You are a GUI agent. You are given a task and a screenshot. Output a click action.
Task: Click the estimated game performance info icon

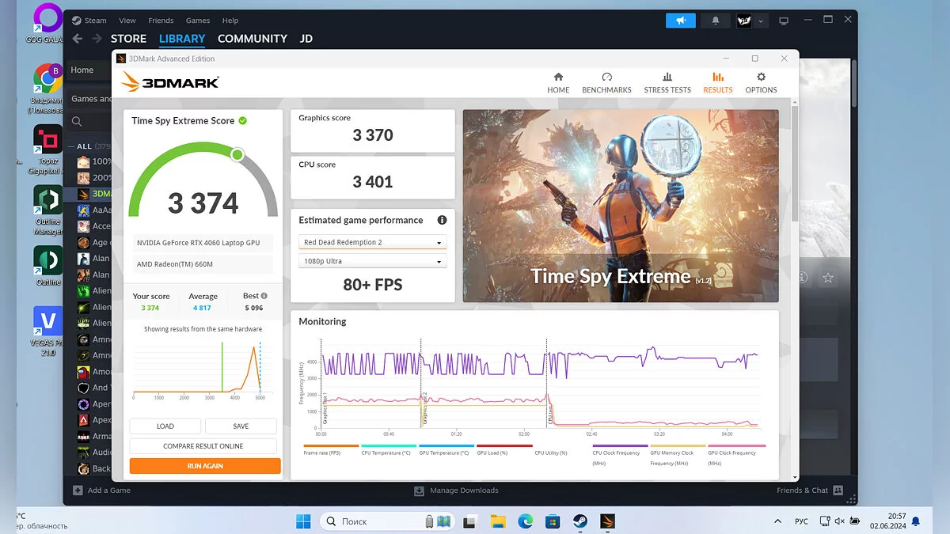click(442, 220)
